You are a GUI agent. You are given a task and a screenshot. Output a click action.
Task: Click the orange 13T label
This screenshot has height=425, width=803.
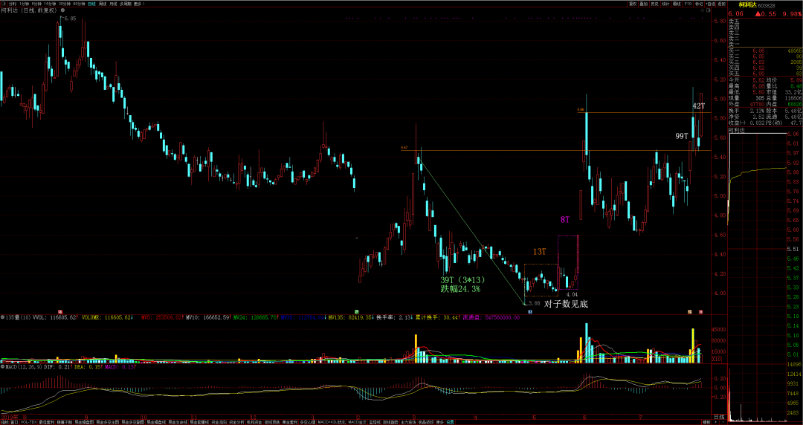click(540, 251)
